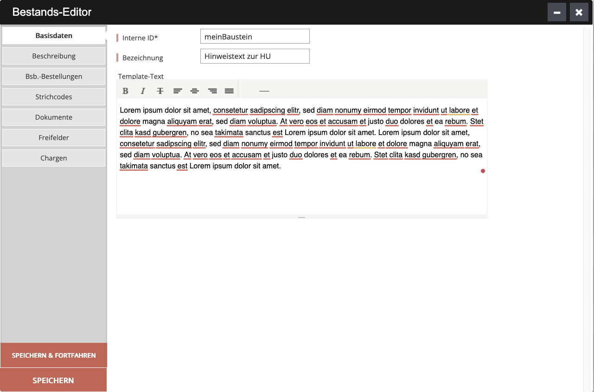Select the Dokumente tab

point(54,117)
